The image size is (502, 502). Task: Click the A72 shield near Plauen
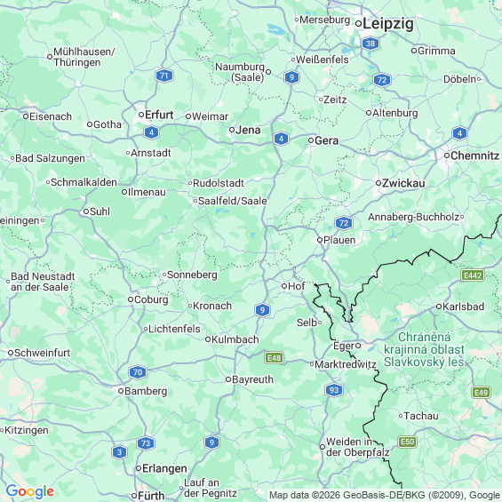point(344,223)
